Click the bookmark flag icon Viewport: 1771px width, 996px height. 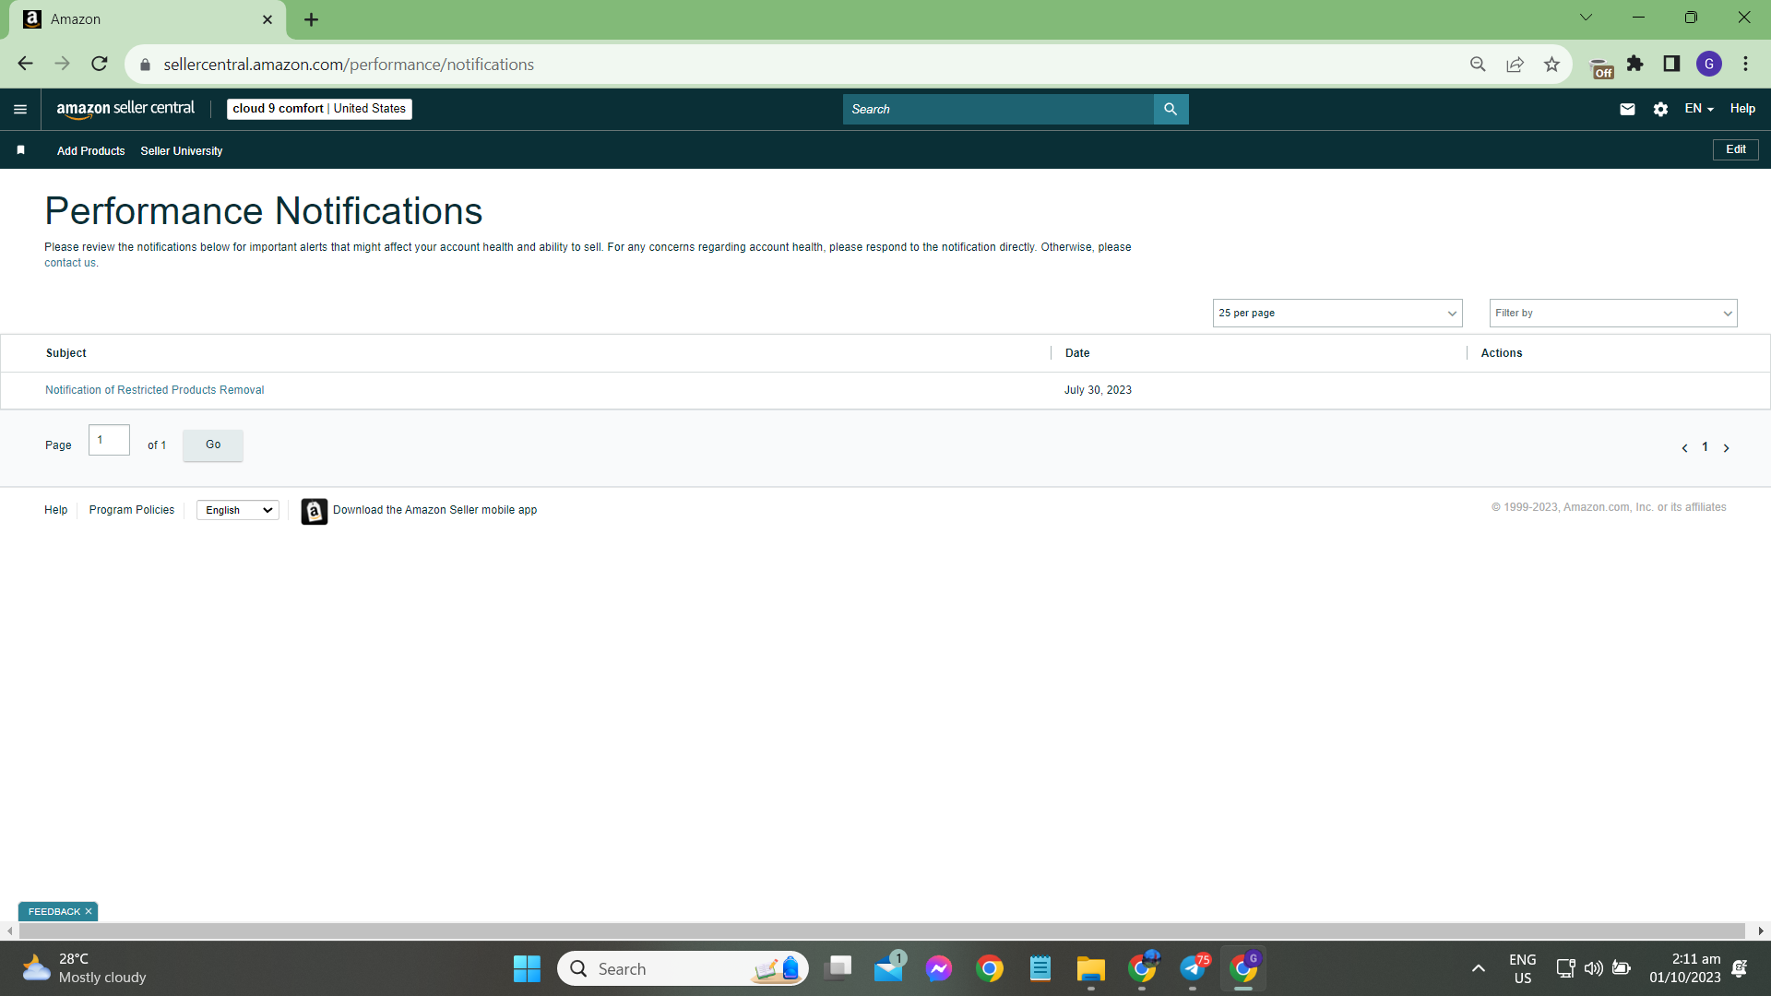(20, 150)
